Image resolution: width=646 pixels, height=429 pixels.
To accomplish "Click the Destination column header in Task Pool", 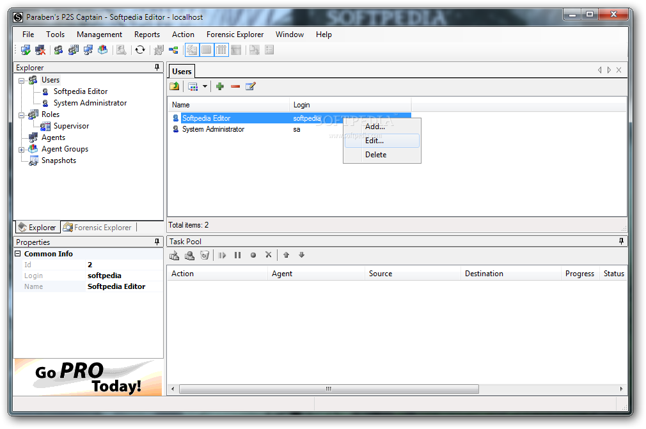I will [510, 274].
